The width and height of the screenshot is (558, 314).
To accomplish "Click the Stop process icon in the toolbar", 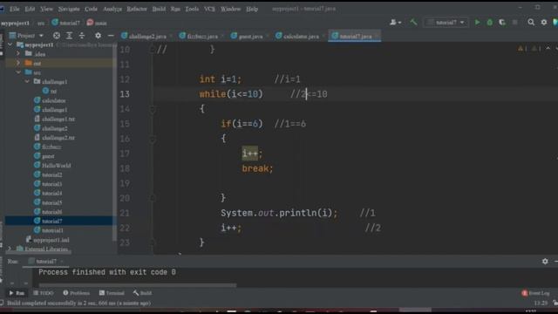I will 514,23.
